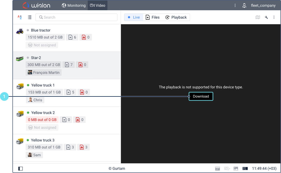Open Yellow truck 1 saved files count 5

pos(70,92)
